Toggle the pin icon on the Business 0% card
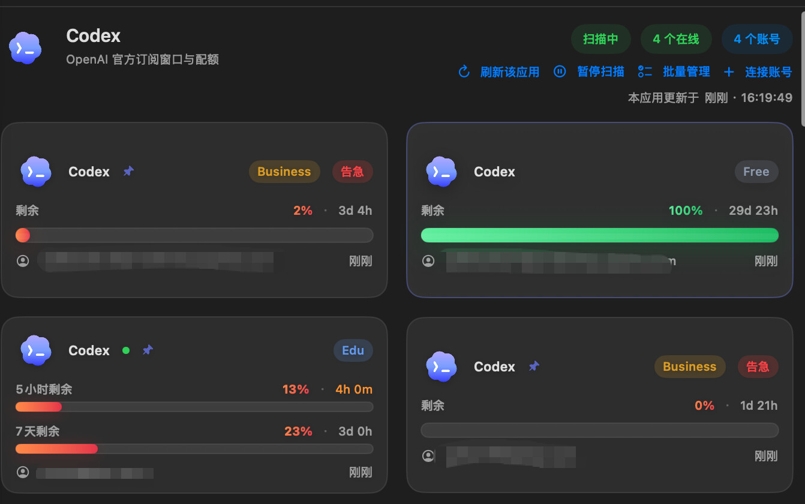The width and height of the screenshot is (805, 504). coord(534,366)
